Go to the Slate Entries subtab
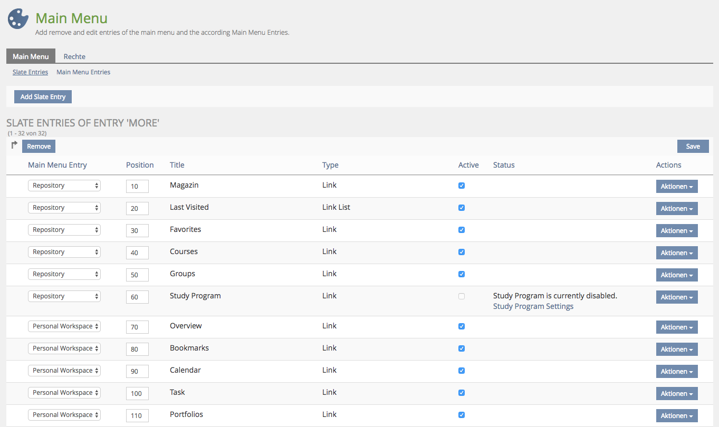The height and width of the screenshot is (427, 719). click(30, 72)
